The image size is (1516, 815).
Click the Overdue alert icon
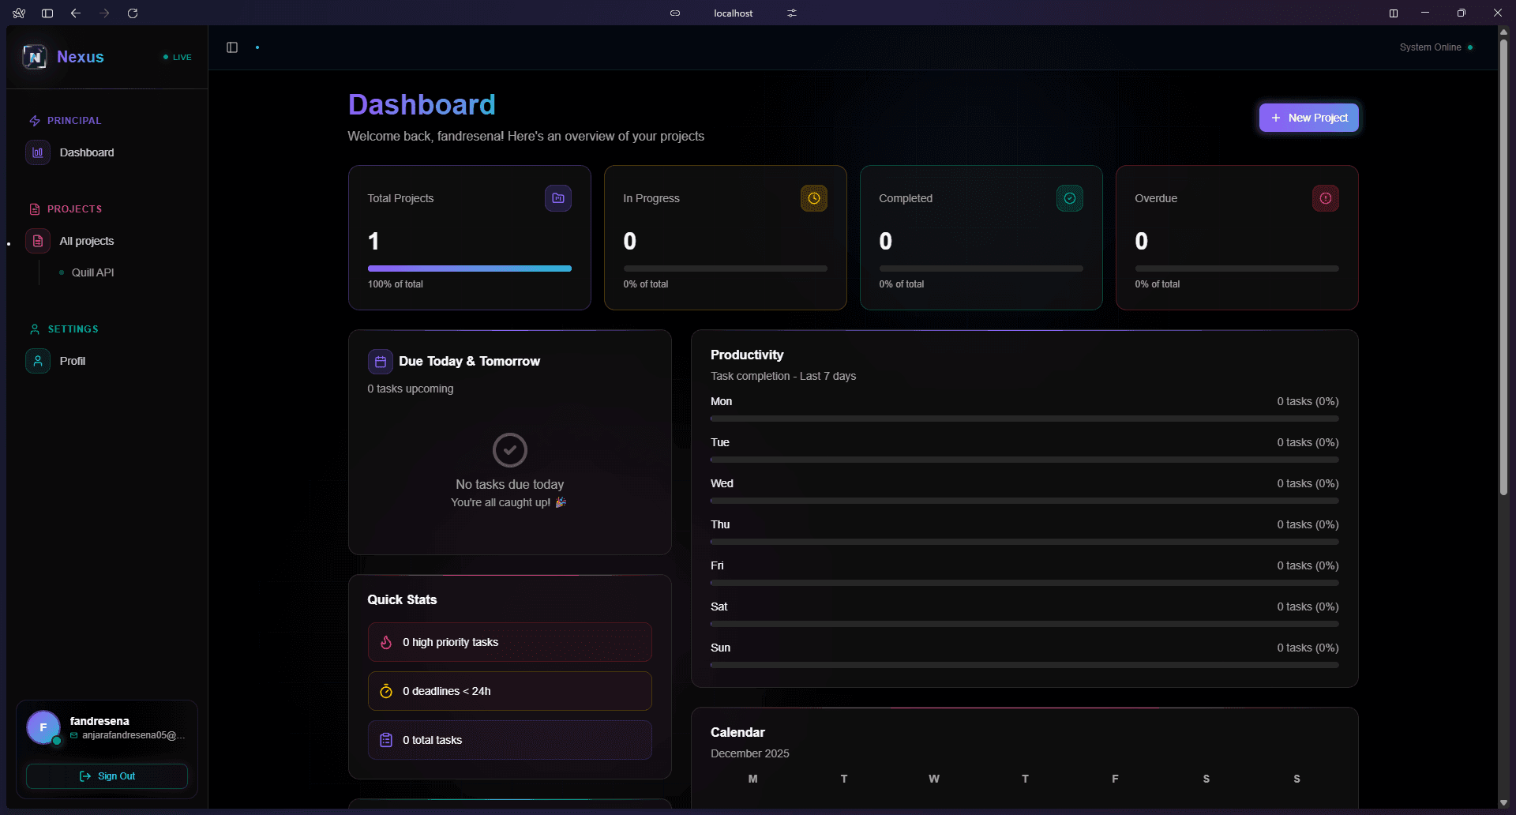[1324, 198]
